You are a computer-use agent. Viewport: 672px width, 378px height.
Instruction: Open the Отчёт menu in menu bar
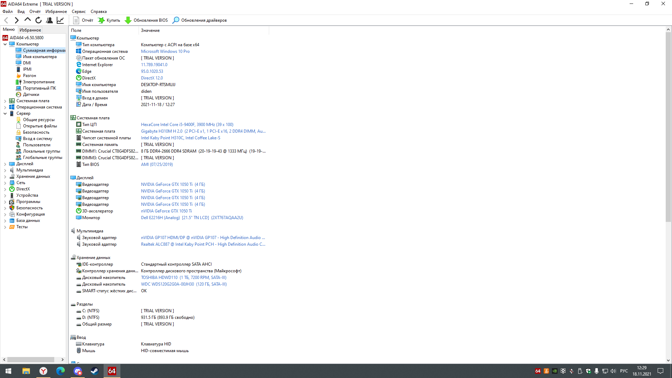[35, 12]
